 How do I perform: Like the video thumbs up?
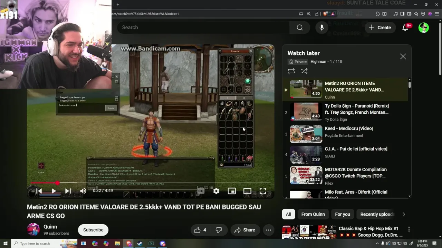point(200,230)
